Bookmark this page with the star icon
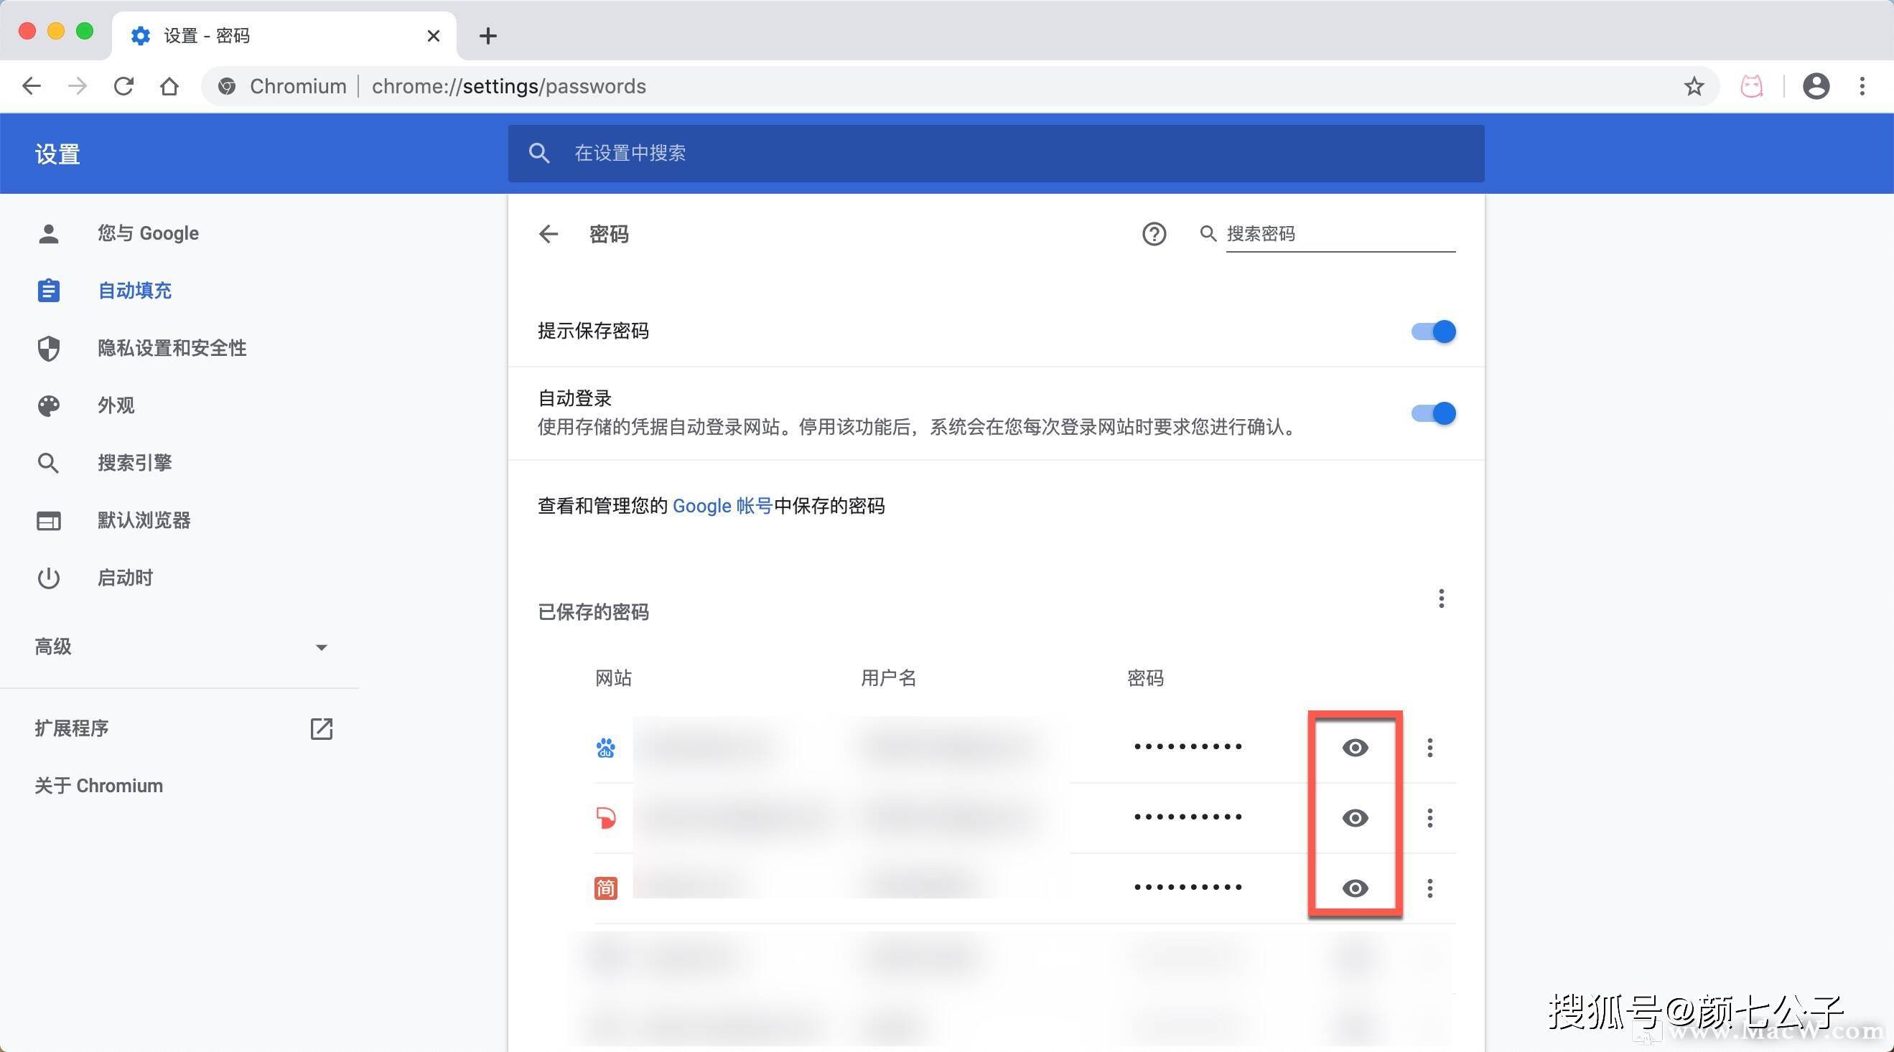The image size is (1894, 1052). point(1694,87)
